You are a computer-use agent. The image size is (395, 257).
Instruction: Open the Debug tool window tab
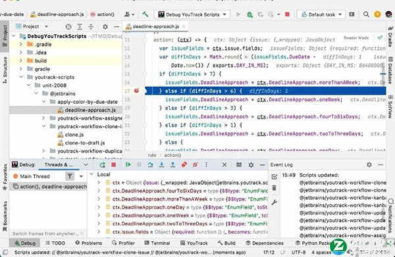(25, 243)
